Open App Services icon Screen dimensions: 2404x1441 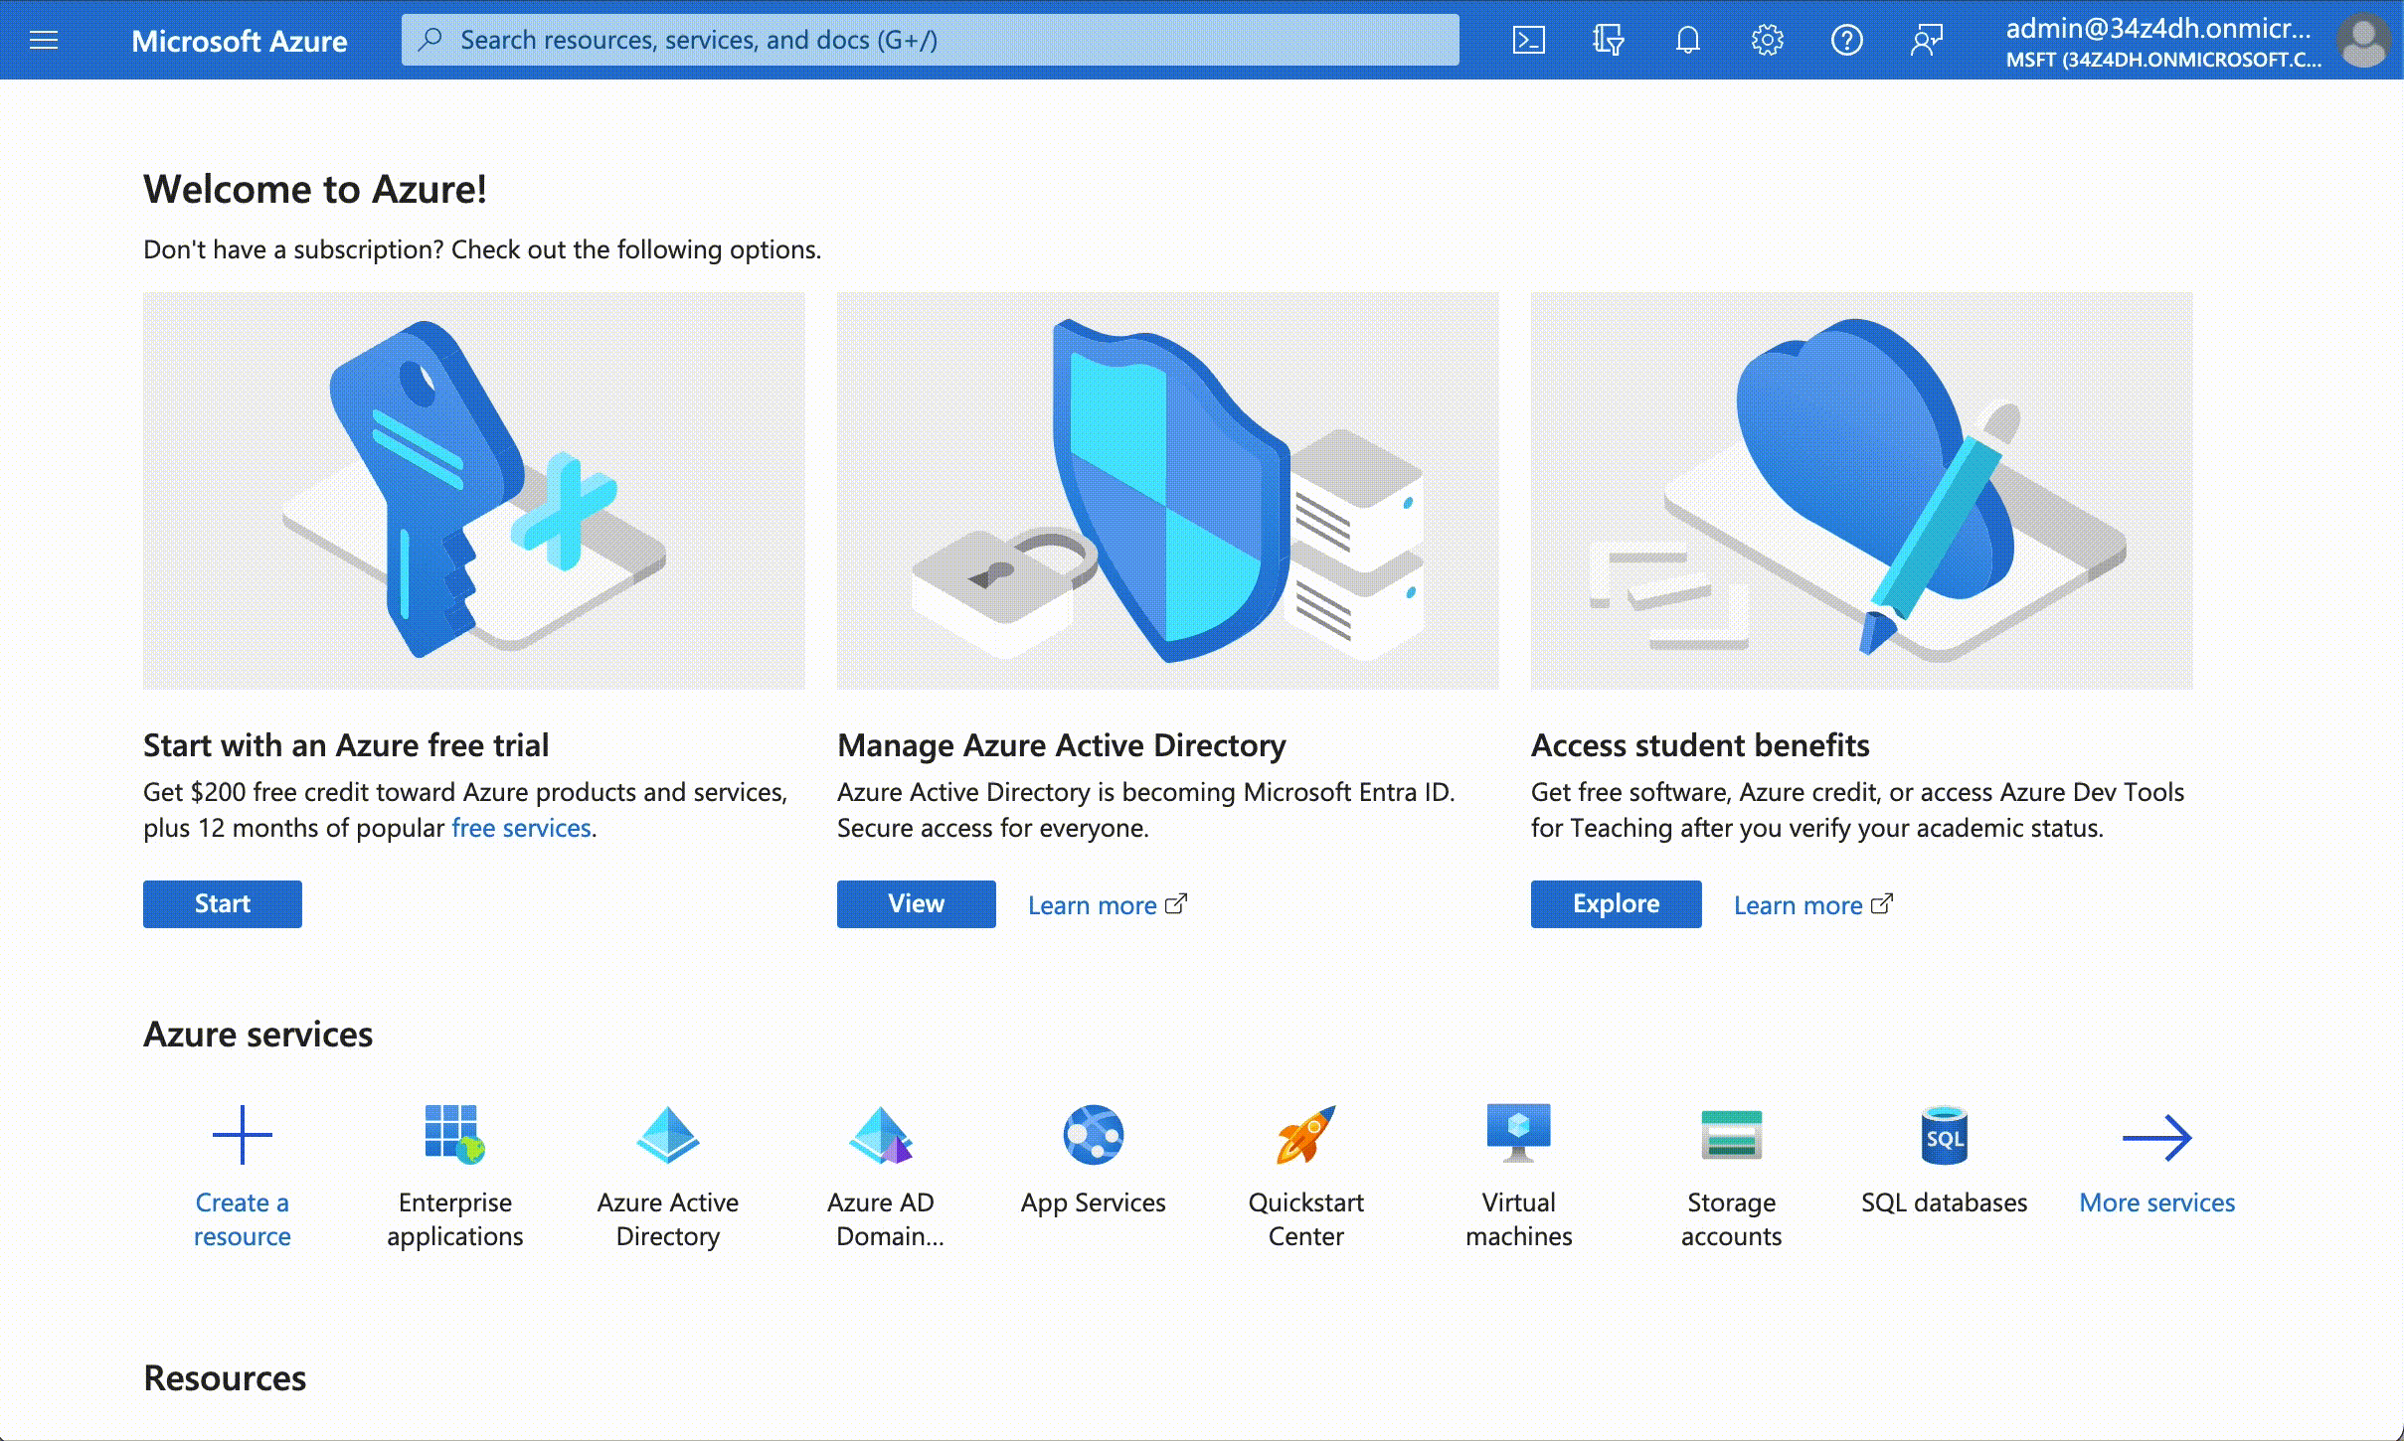(x=1094, y=1134)
